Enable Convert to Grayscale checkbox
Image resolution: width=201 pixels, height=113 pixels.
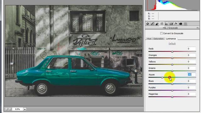(161, 33)
